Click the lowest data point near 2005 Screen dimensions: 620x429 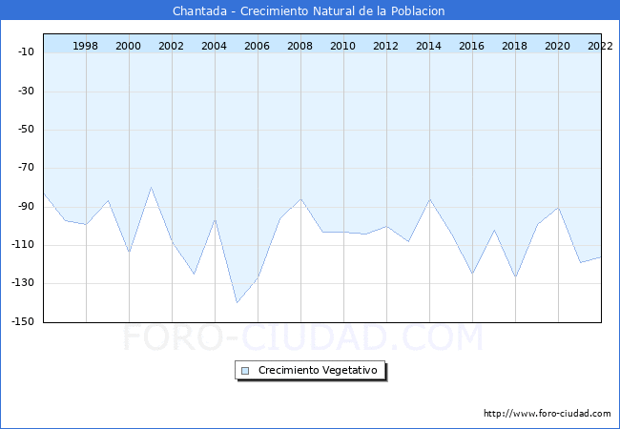(x=237, y=302)
